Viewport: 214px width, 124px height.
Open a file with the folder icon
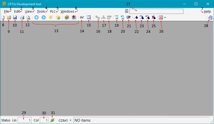pyautogui.click(x=9, y=17)
